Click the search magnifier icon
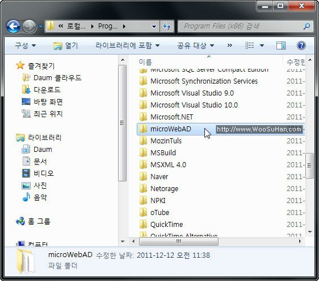The image size is (319, 281). [x=307, y=26]
